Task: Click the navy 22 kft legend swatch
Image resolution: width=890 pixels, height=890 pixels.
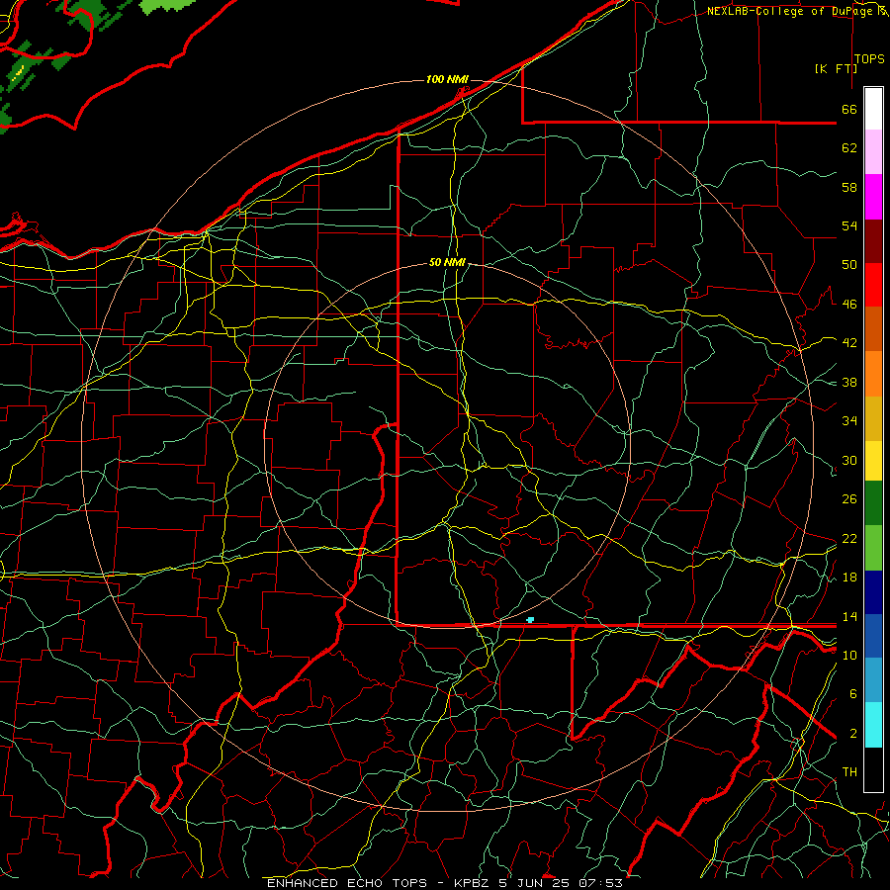Action: pos(873,592)
